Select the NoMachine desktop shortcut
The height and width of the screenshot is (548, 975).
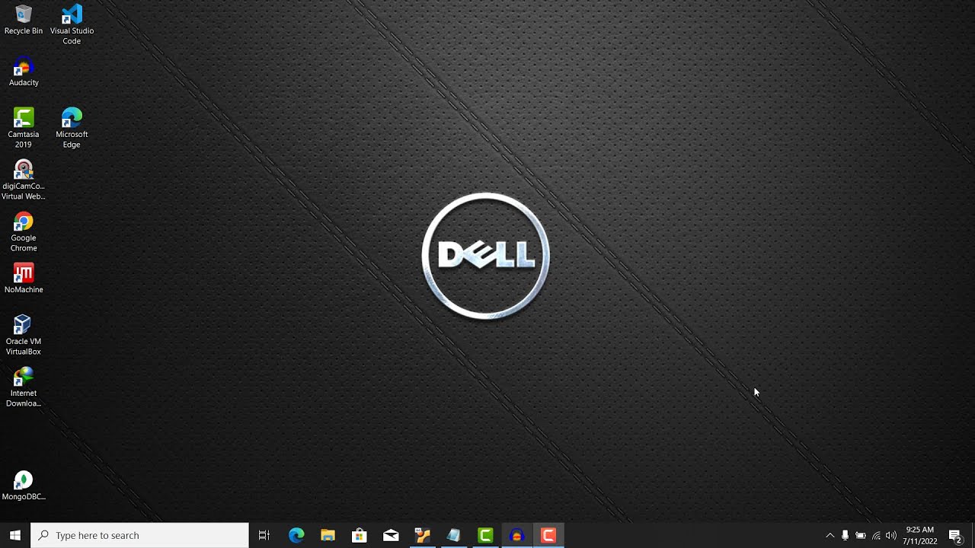pos(24,279)
